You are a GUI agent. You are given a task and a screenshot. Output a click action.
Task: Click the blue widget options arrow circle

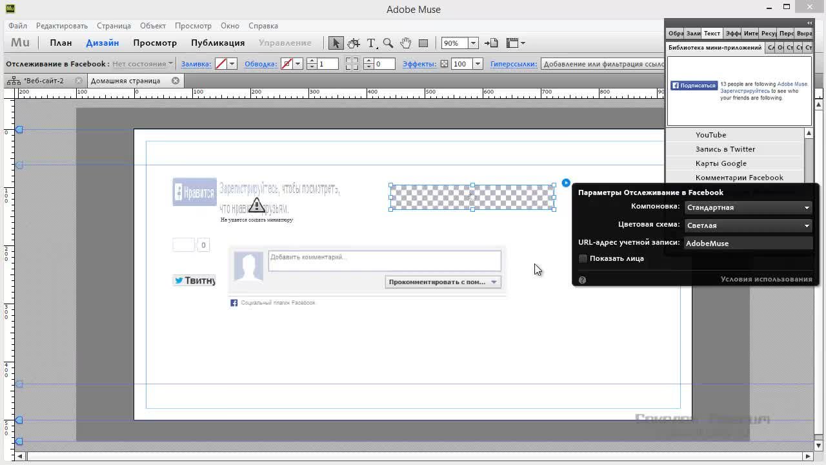pos(566,183)
